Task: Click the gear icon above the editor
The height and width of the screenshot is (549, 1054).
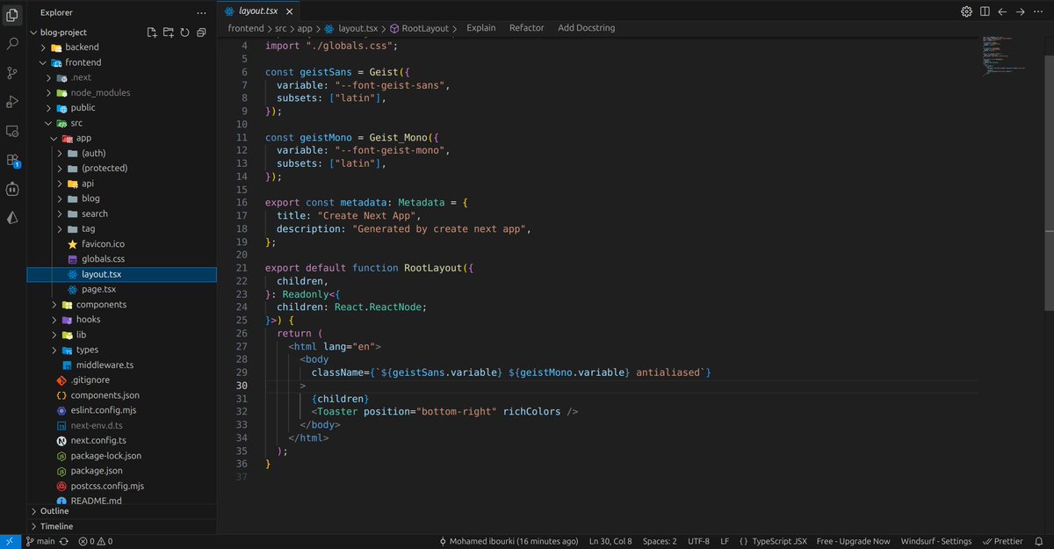Action: [x=966, y=11]
